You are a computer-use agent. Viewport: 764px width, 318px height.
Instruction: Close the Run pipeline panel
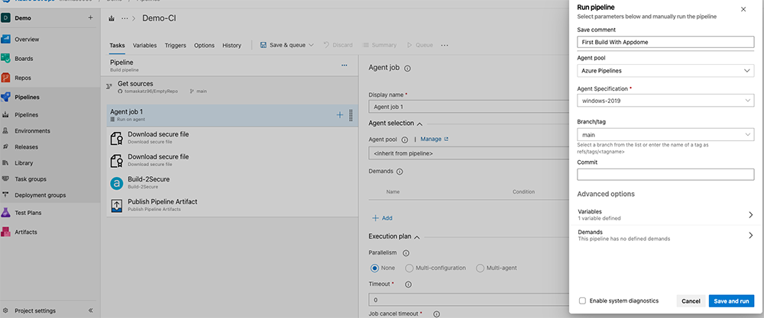pyautogui.click(x=743, y=10)
